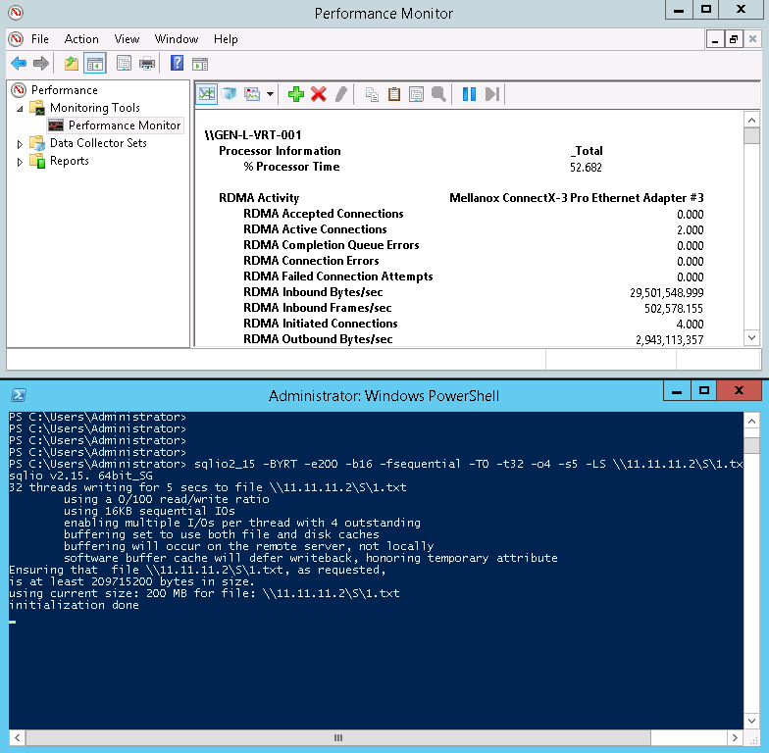The width and height of the screenshot is (769, 753).
Task: Click the % Processor Time counter
Action: 291,167
